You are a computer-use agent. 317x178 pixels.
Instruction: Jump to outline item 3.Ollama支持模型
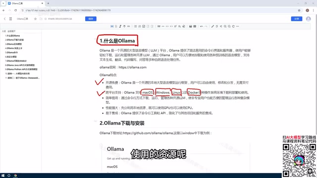tap(13, 44)
